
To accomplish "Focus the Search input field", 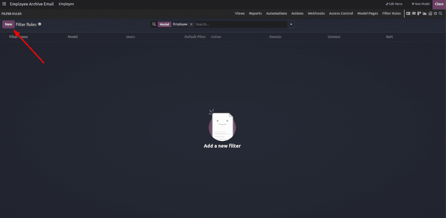I will click(x=241, y=24).
